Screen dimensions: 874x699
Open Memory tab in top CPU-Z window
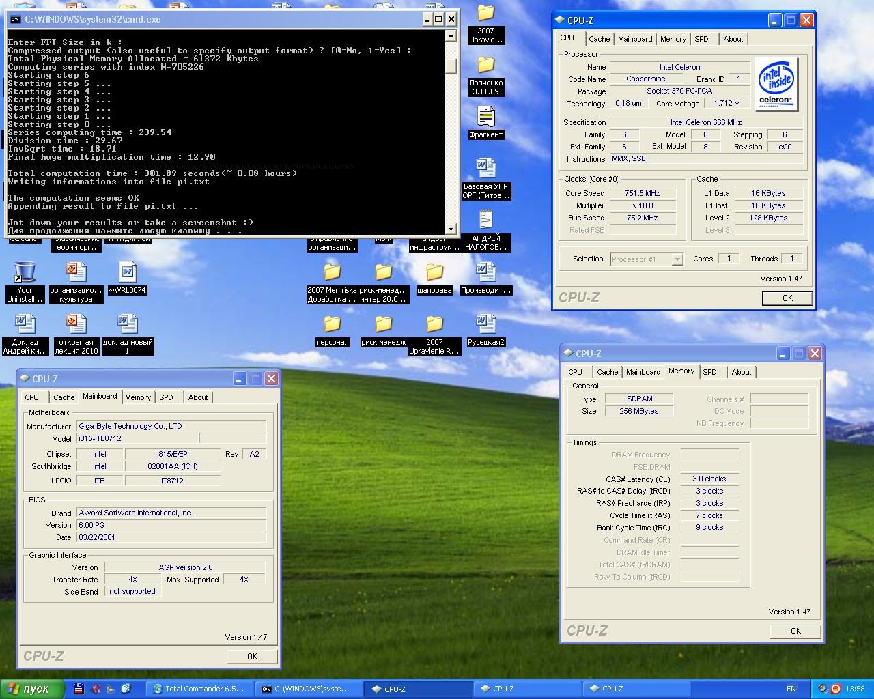673,39
